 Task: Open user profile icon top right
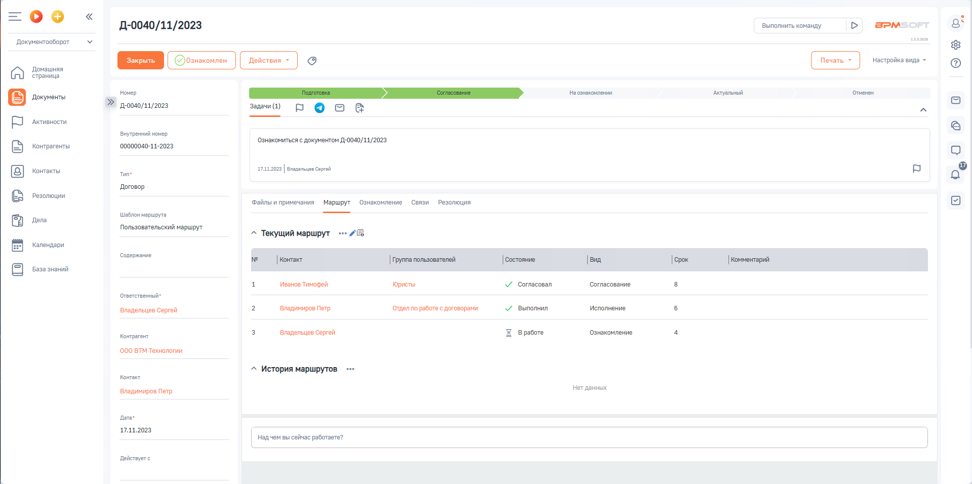pos(956,23)
